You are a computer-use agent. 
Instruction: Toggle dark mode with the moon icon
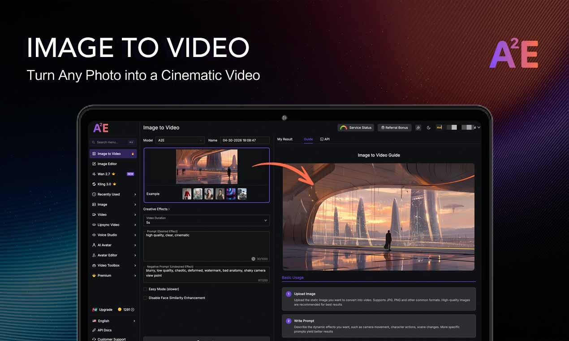[x=429, y=127]
